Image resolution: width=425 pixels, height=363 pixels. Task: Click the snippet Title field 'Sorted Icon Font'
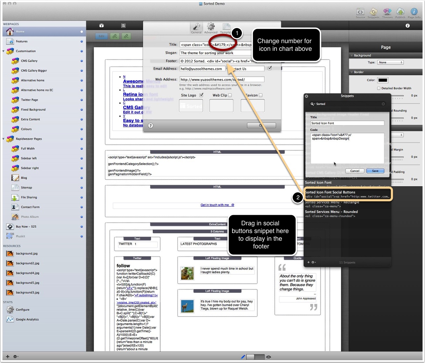point(347,123)
